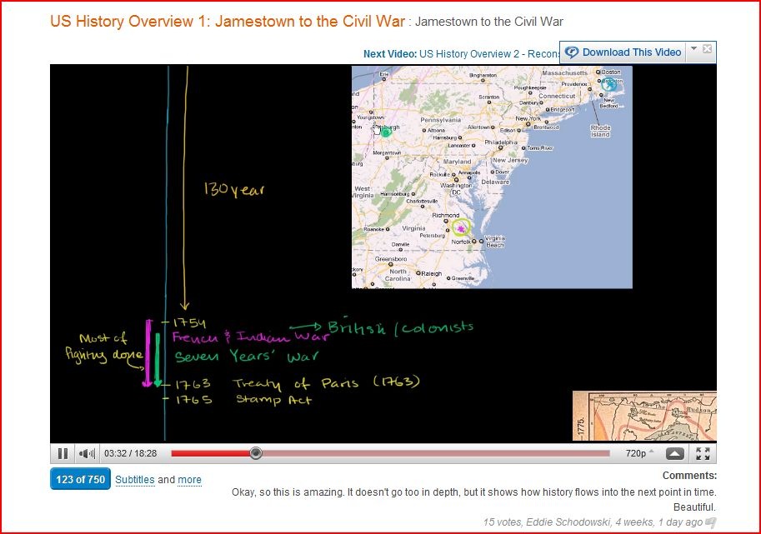761x534 pixels.
Task: Open the 'more' options link
Action: click(x=189, y=480)
